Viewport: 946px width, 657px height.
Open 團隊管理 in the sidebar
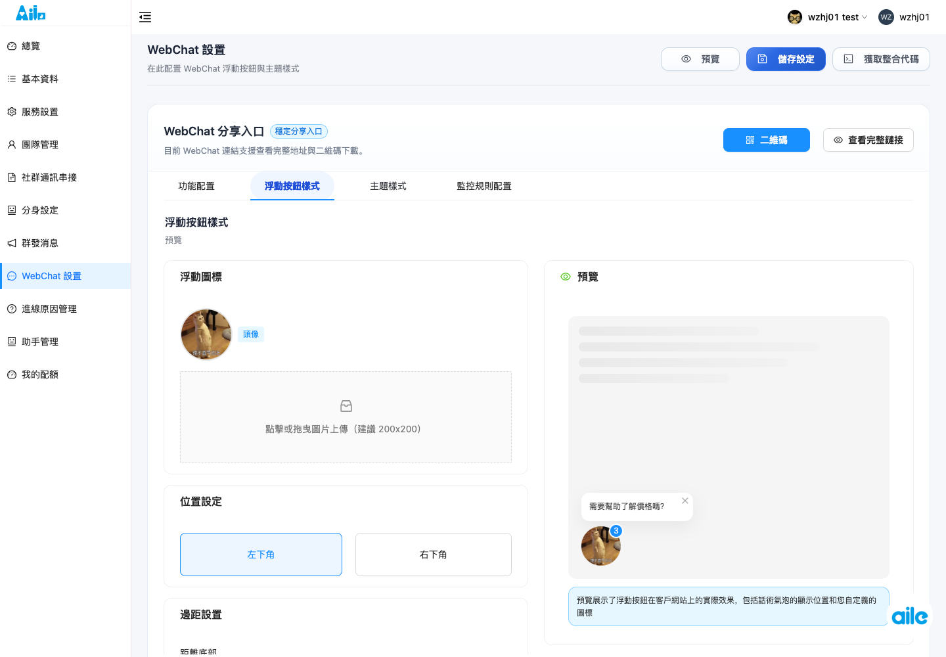(65, 145)
